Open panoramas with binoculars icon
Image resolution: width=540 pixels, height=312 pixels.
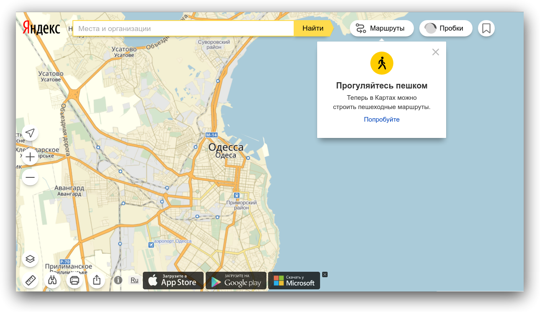coord(52,280)
